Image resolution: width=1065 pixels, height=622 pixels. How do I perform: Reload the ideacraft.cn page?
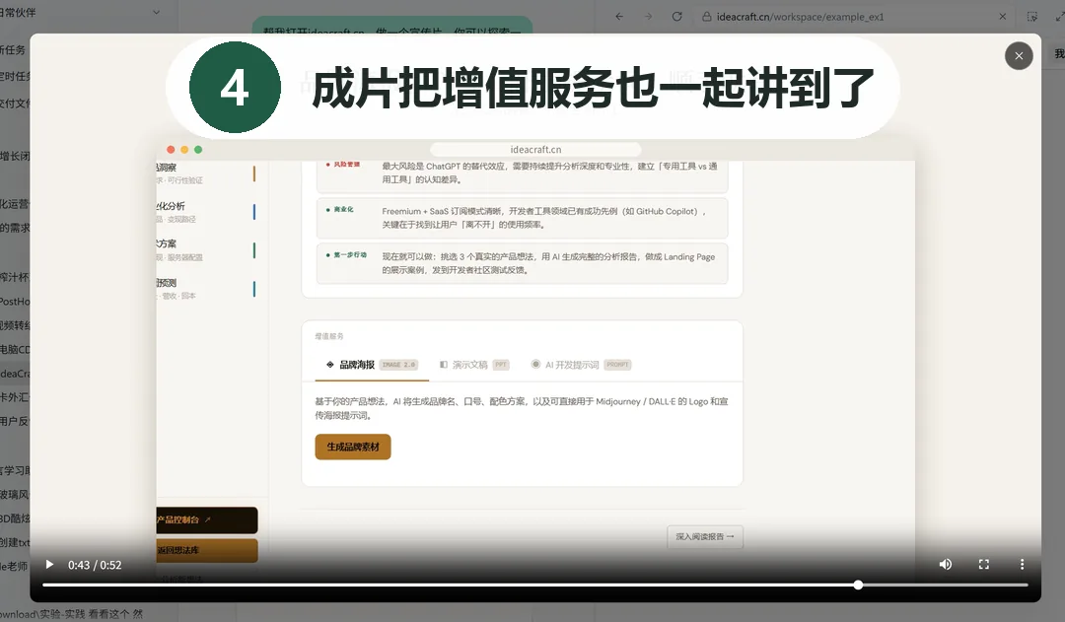coord(677,17)
